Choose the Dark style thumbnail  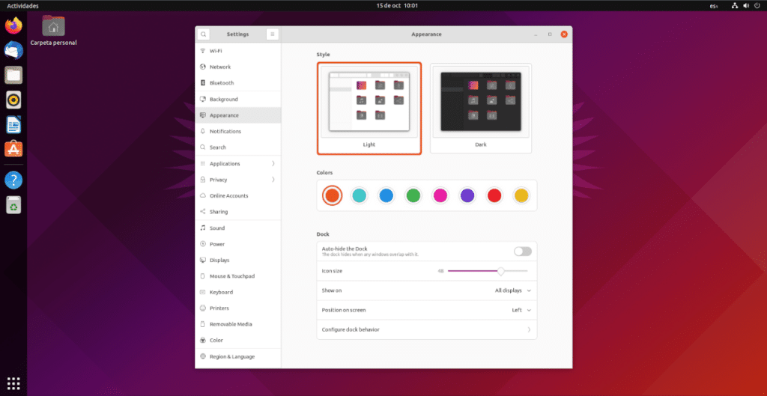(x=481, y=109)
